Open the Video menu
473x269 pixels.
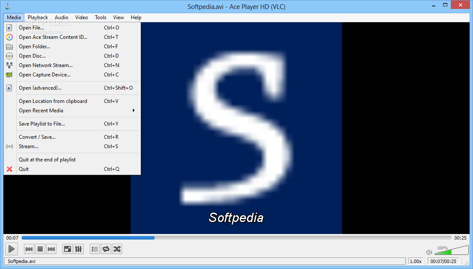pos(82,18)
